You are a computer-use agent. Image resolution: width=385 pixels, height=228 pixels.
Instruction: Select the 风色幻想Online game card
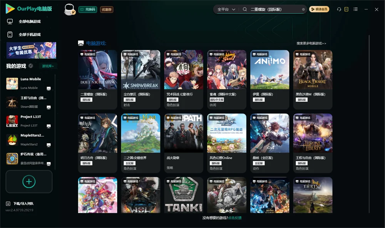(227, 143)
